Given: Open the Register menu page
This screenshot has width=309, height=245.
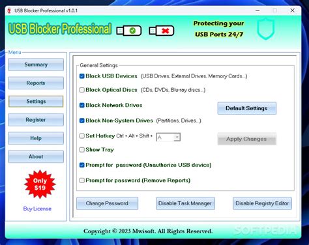Looking at the screenshot, I should [x=36, y=120].
